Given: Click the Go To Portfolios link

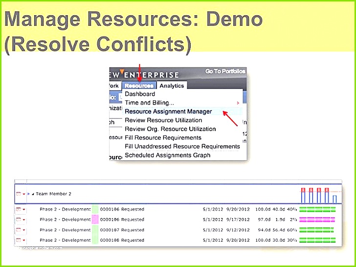Looking at the screenshot, I should point(225,71).
